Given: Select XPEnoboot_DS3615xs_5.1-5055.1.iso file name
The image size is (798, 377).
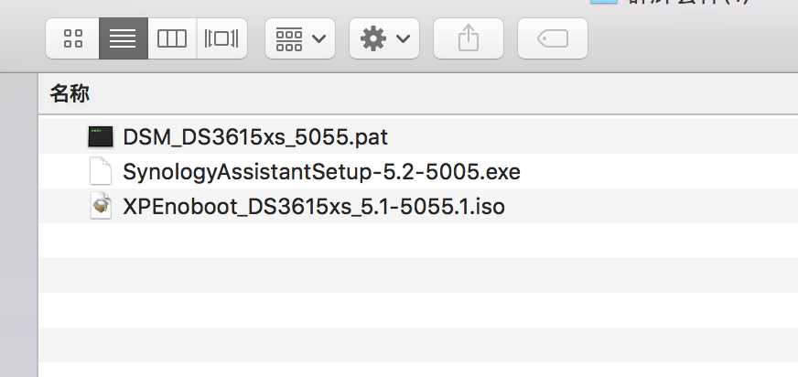Looking at the screenshot, I should [314, 207].
